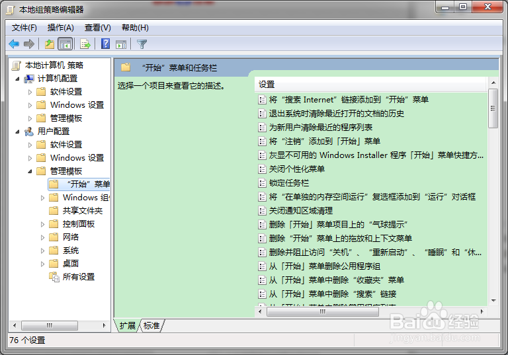
Task: Click policy icon beside 退出系统时清除最近打开的文档的历史
Action: [262, 114]
